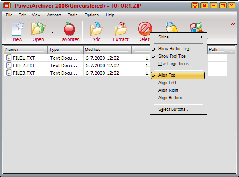Click the New archive toolbar icon
Viewport: 239px width, 177px height.
pos(18,29)
